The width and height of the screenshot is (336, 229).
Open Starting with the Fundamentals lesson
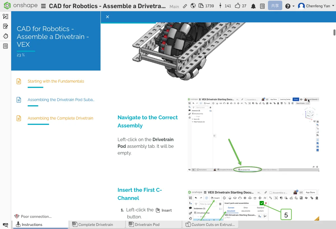click(x=56, y=81)
